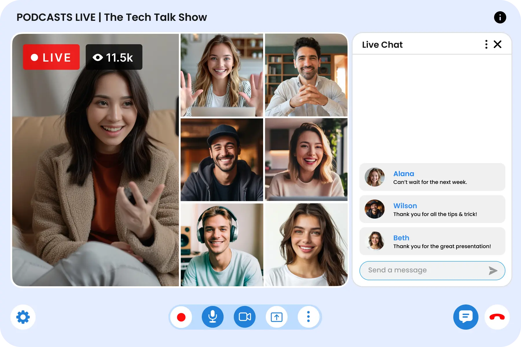Select the man in black cap video tile

pos(222,160)
